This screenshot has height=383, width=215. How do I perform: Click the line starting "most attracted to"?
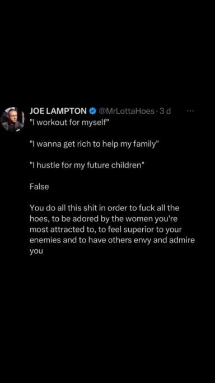coord(106,230)
